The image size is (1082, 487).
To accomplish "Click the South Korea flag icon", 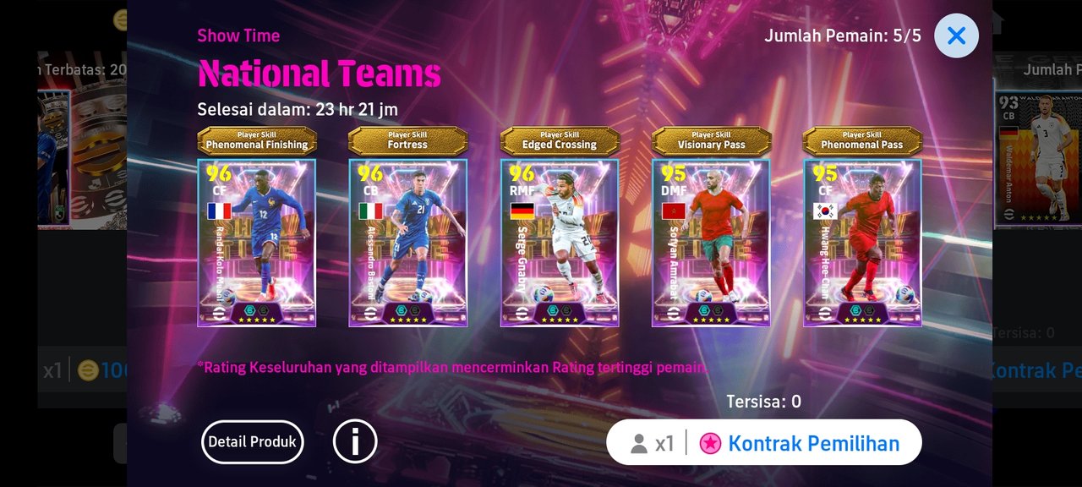I will point(825,211).
